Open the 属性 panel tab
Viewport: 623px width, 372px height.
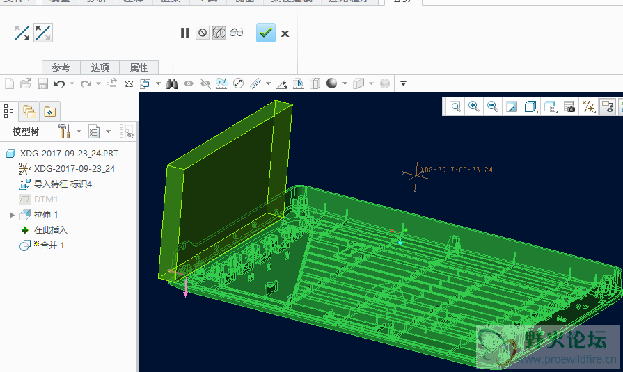click(139, 67)
